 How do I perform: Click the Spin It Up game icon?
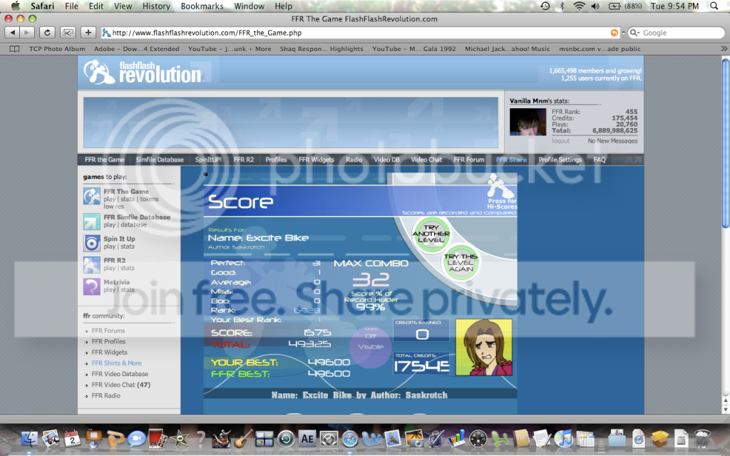coord(92,243)
